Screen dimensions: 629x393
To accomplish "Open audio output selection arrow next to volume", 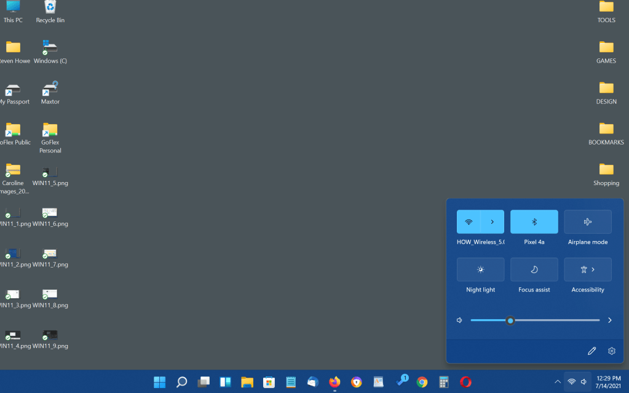I will click(x=609, y=320).
